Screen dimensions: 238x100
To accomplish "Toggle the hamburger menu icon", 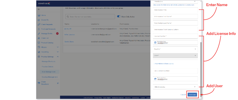I will click(39, 9).
